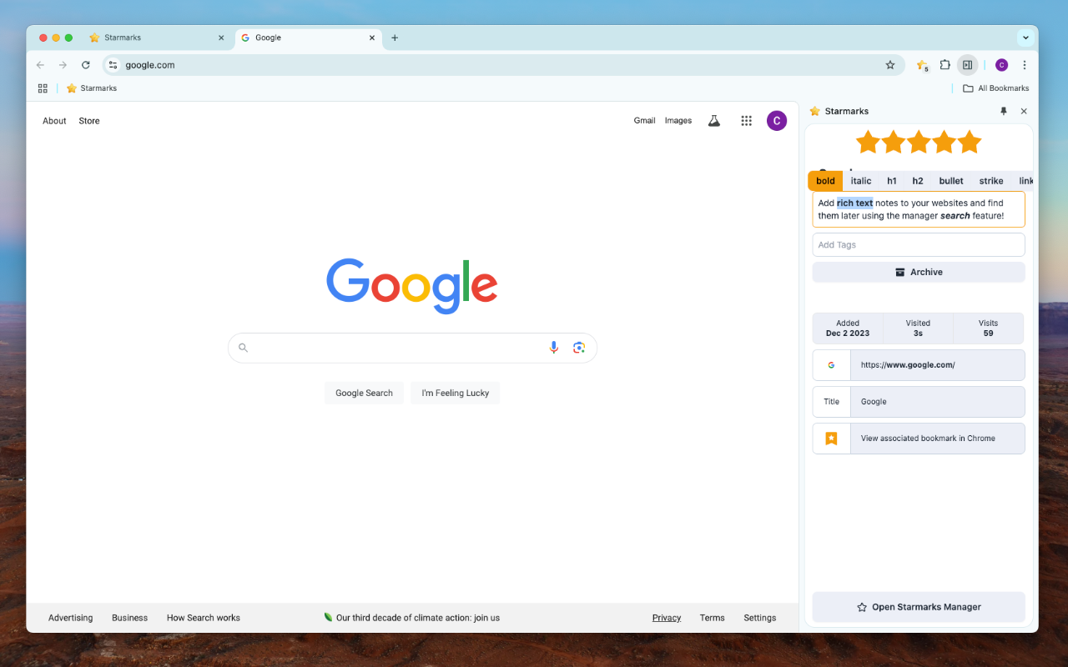Open the Starmarks extension toolbar icon
Viewport: 1068px width, 667px height.
[x=922, y=65]
